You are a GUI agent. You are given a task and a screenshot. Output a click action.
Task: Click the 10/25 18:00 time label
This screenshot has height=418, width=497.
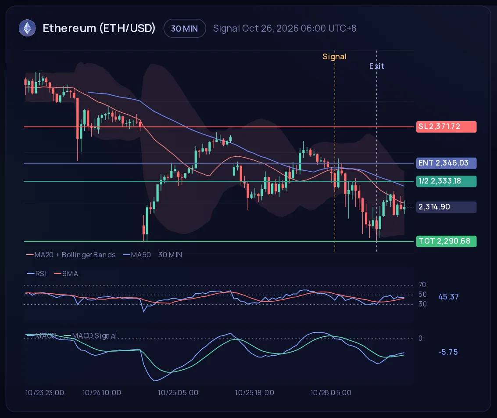tap(254, 393)
